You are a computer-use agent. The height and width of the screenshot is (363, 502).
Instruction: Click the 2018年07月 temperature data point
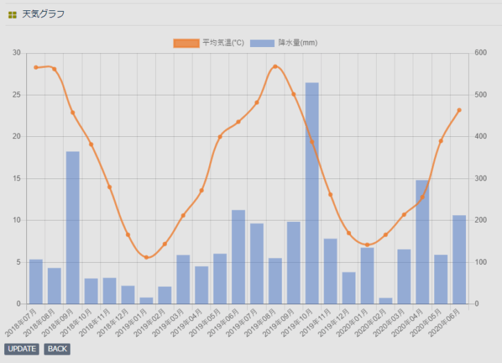(x=36, y=67)
